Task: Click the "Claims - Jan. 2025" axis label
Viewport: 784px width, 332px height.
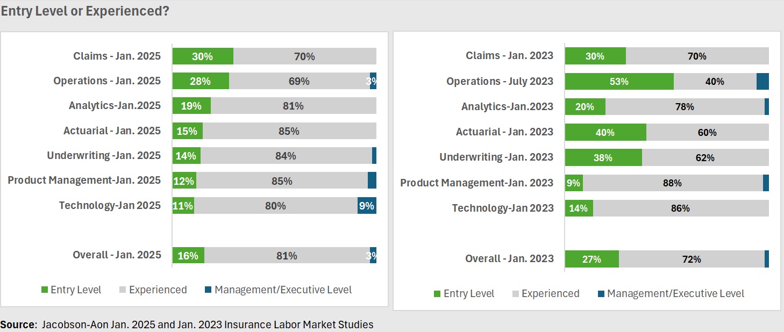Action: pyautogui.click(x=117, y=56)
